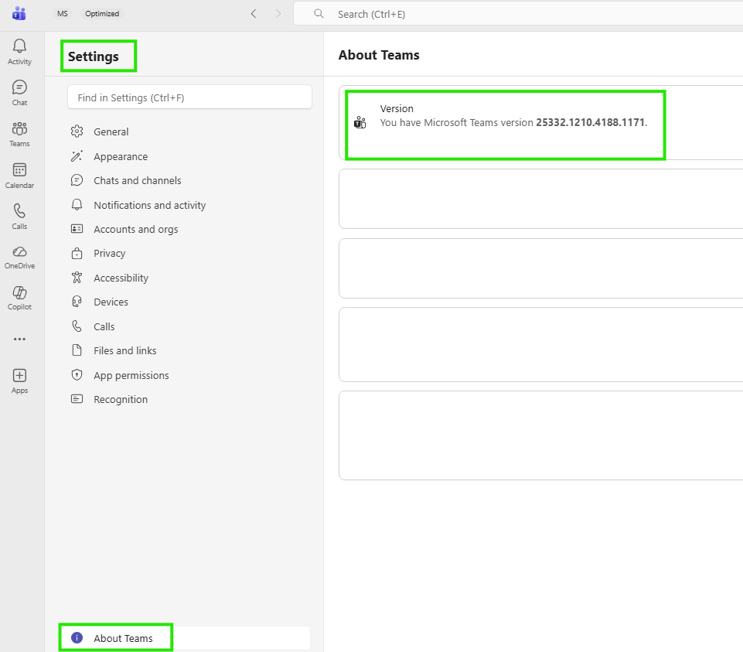Click the lock icon beside Privacy
Image resolution: width=743 pixels, height=652 pixels.
77,253
